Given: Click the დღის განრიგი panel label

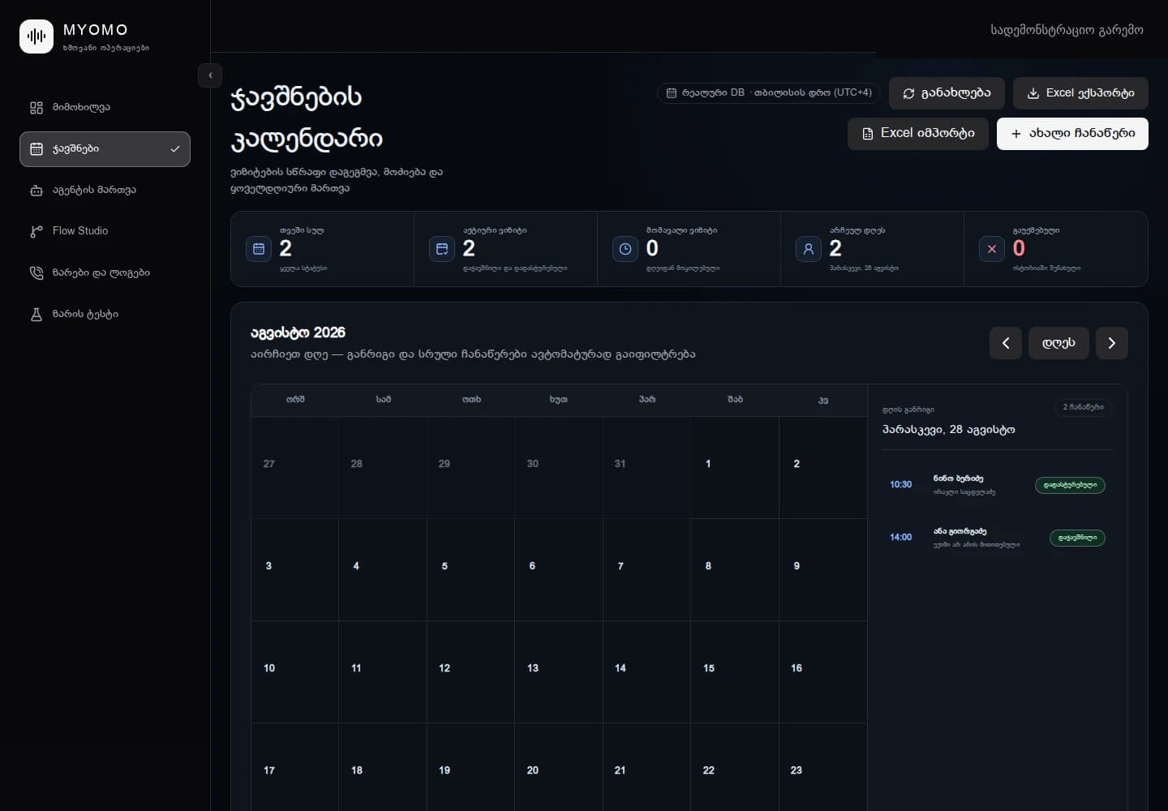Looking at the screenshot, I should click(908, 410).
